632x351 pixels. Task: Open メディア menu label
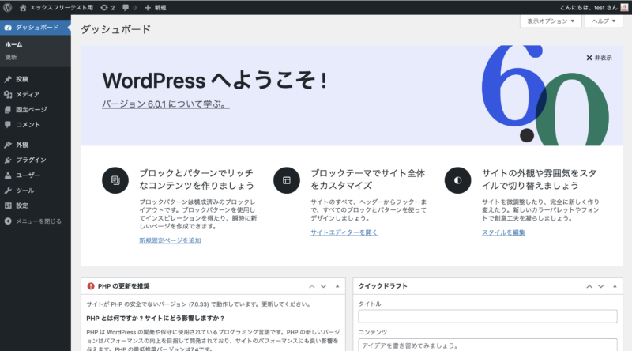click(x=28, y=94)
